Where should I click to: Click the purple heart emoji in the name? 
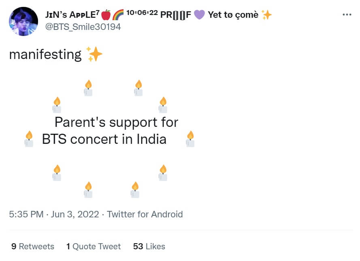pyautogui.click(x=199, y=15)
